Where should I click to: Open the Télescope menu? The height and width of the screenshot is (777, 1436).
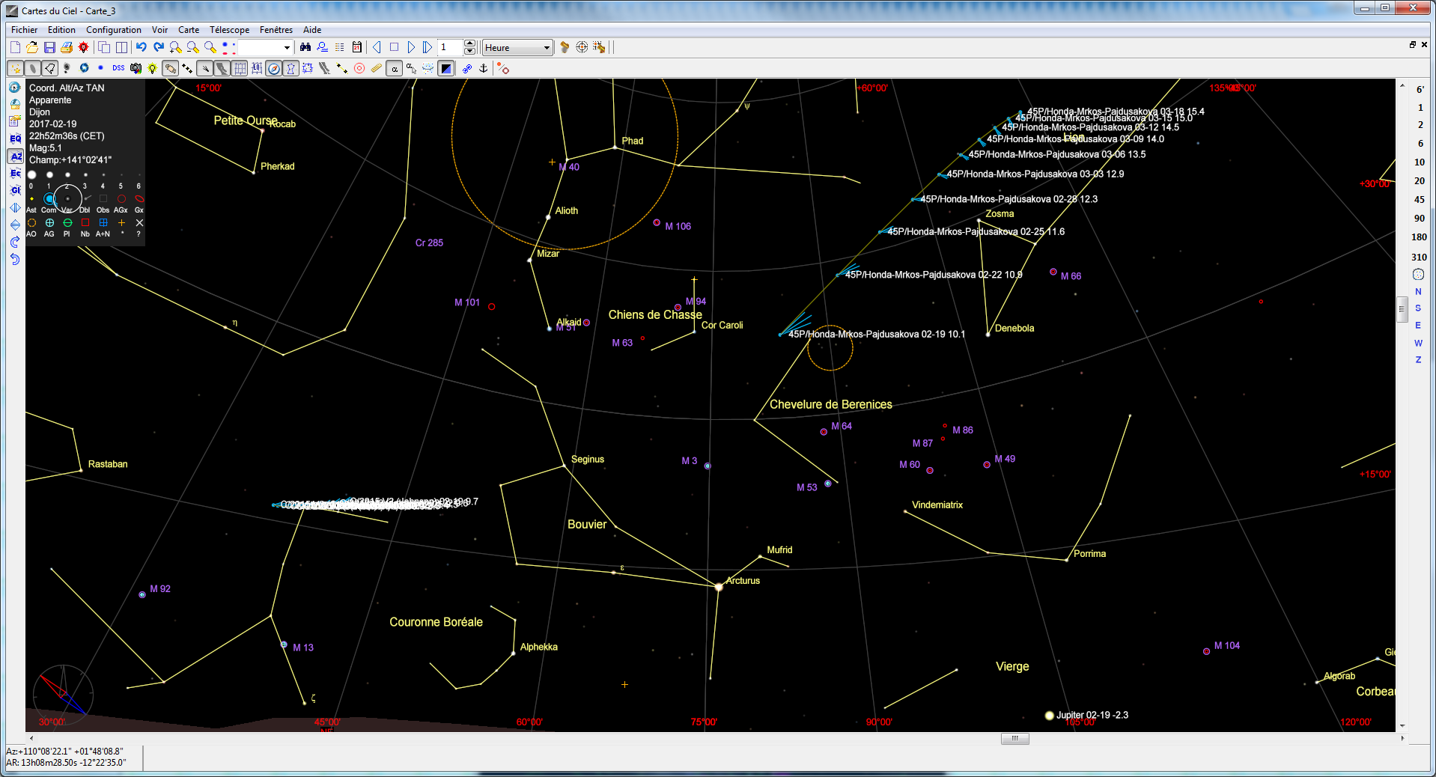click(x=229, y=30)
